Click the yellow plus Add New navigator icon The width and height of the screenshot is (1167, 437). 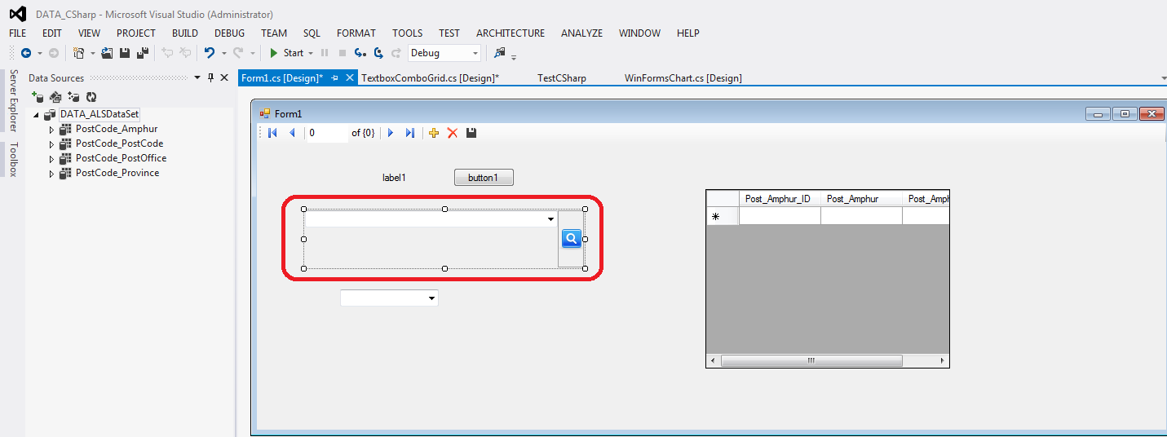coord(434,133)
